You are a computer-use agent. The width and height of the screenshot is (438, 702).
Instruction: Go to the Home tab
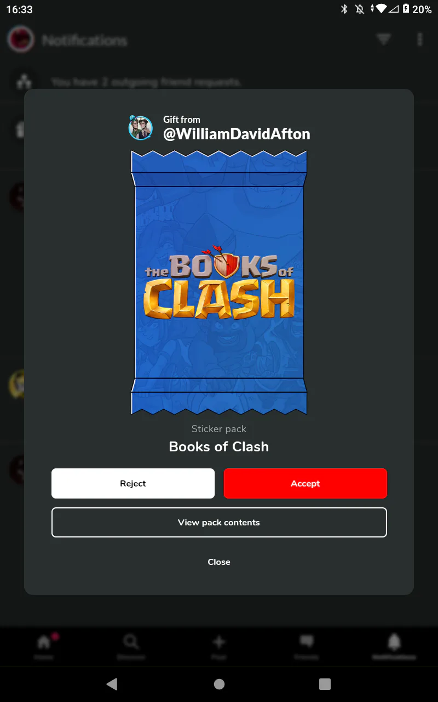coord(44,647)
